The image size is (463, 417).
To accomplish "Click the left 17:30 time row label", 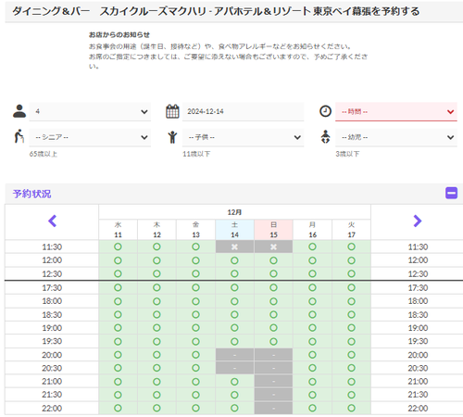I will (52, 287).
